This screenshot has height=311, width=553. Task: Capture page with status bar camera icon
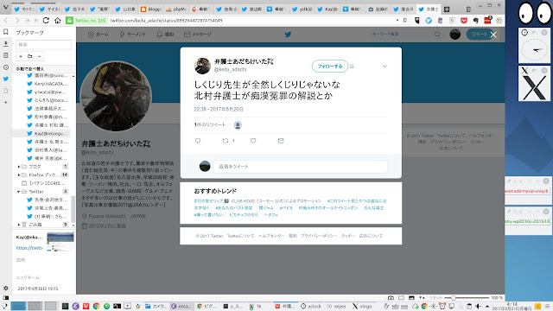coord(391,298)
